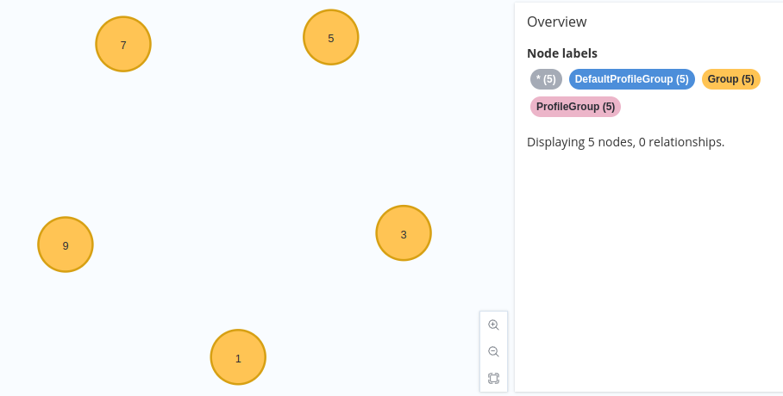The height and width of the screenshot is (396, 783).
Task: Select graph node 9
Action: pyautogui.click(x=66, y=244)
